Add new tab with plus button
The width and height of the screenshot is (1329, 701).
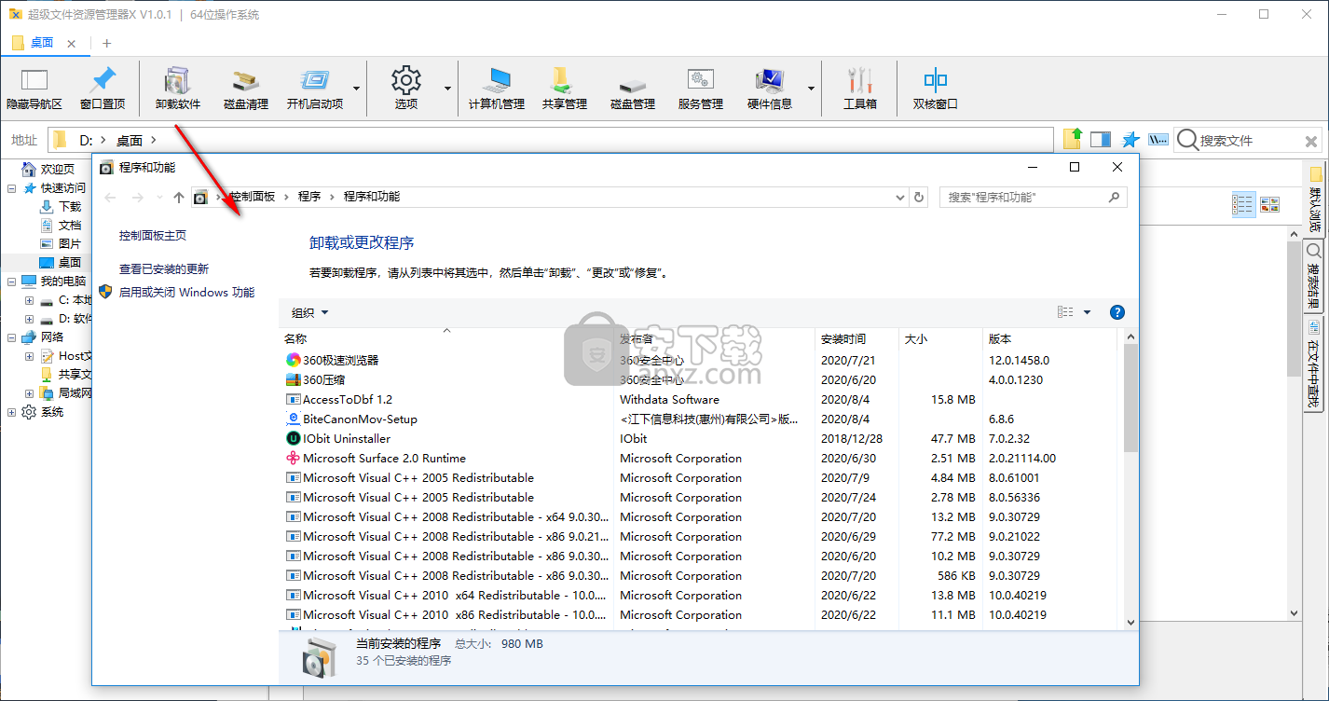tap(107, 43)
